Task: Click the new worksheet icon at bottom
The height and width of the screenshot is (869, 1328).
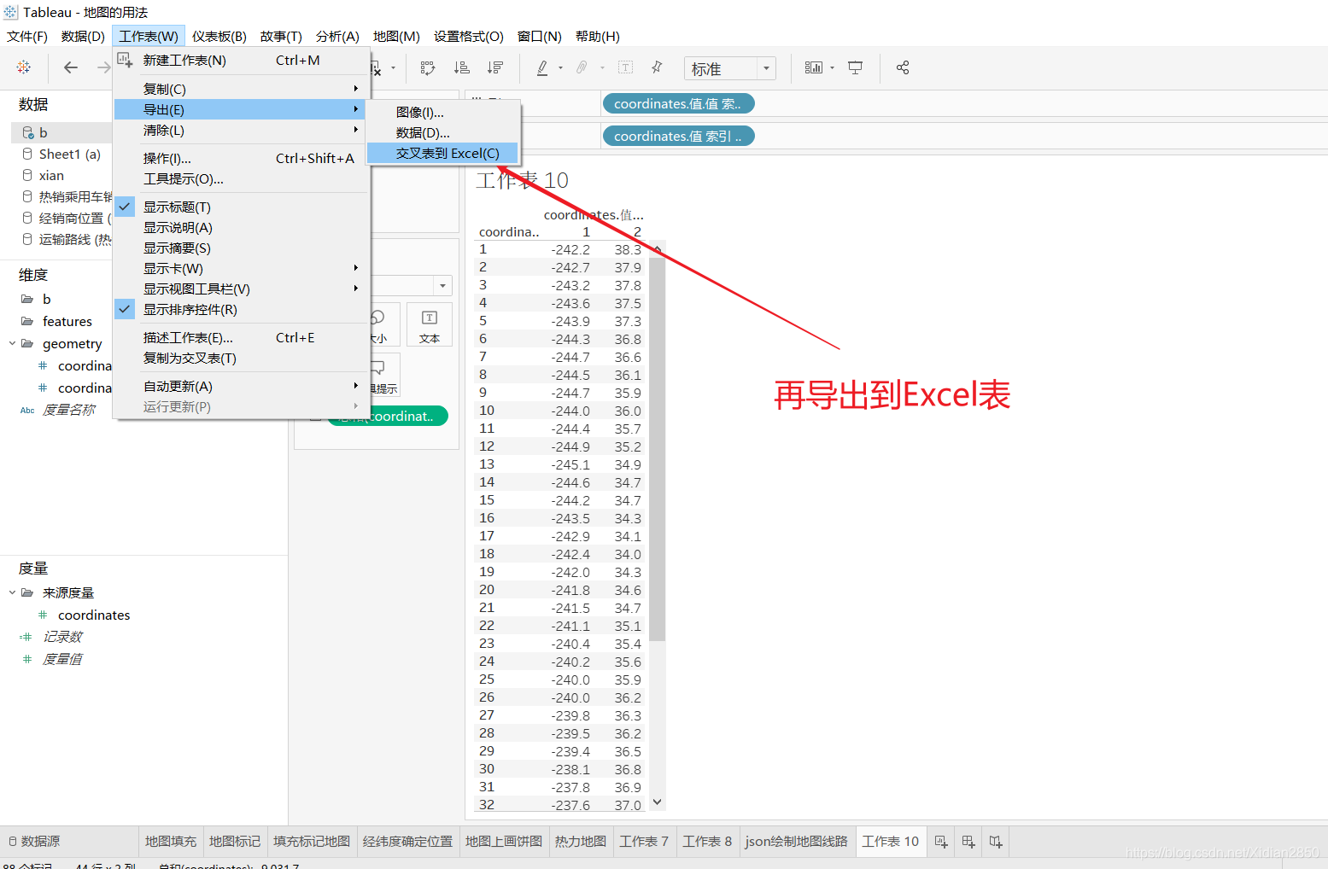Action: [941, 842]
